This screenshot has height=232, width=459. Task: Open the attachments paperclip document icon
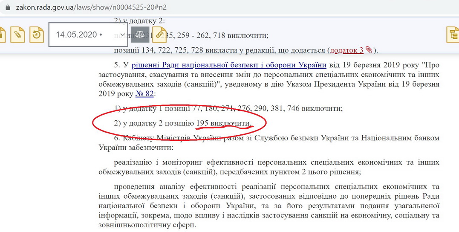click(x=17, y=35)
